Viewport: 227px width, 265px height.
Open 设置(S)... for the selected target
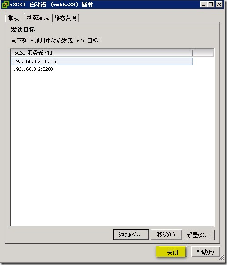click(199, 235)
